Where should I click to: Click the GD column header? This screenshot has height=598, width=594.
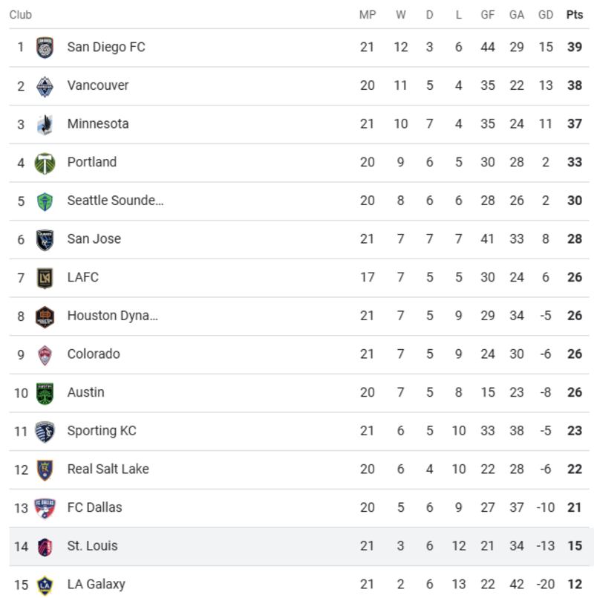tap(546, 15)
